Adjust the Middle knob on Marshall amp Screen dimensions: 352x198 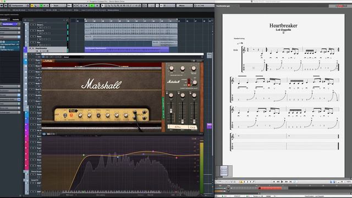tap(98, 116)
